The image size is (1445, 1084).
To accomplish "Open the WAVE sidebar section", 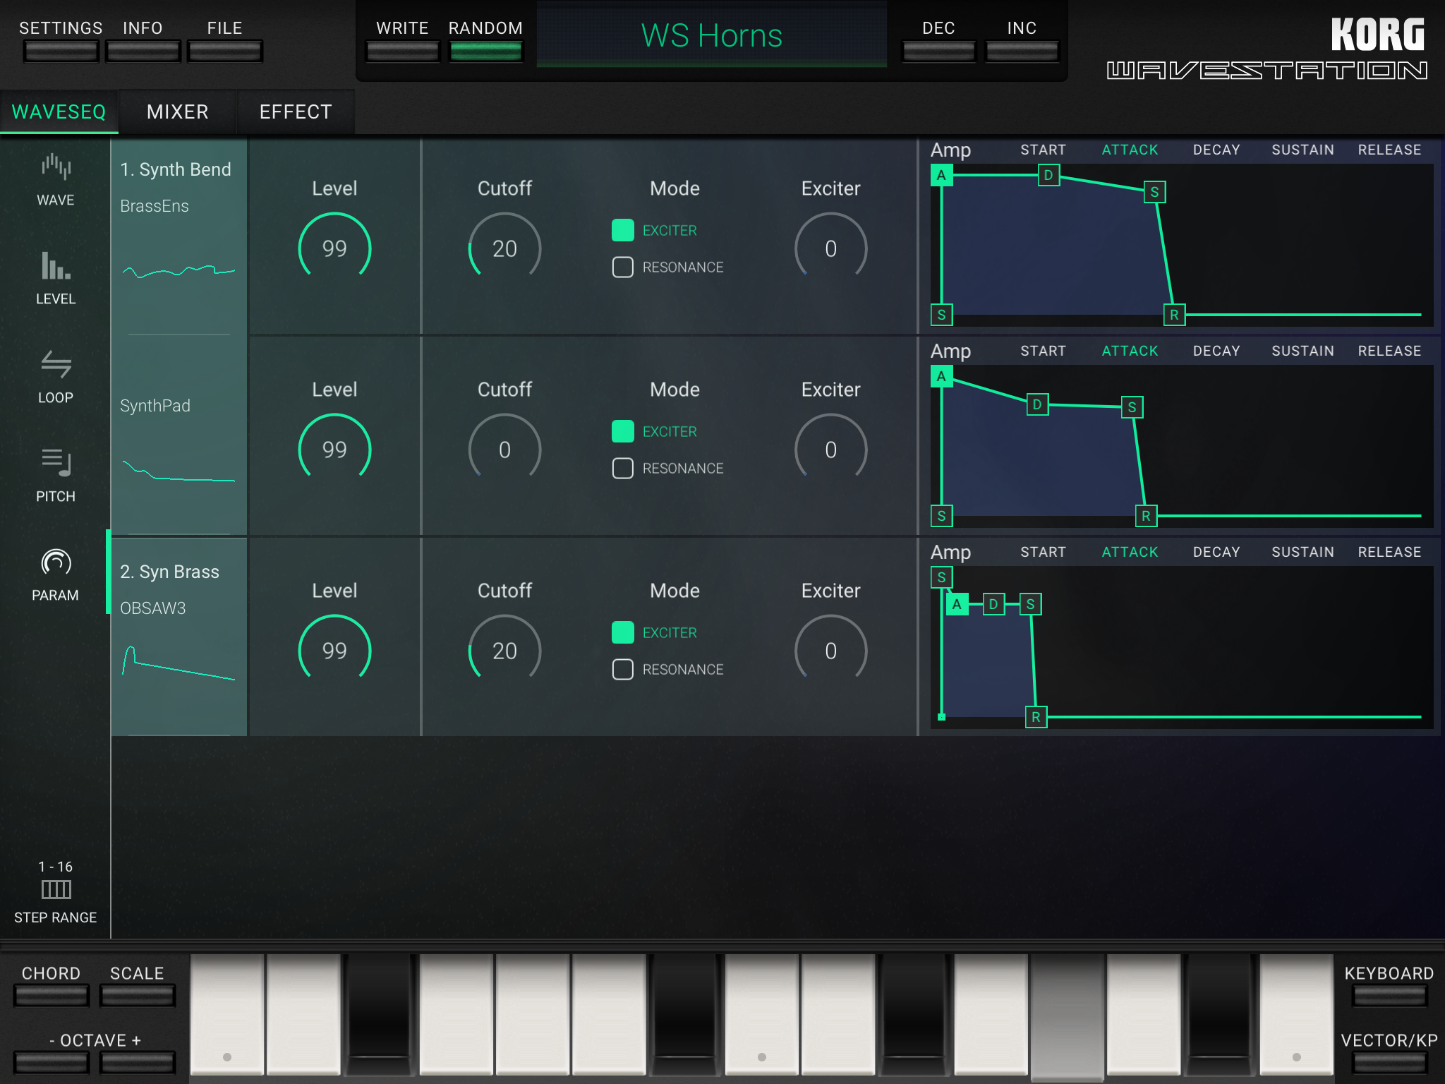I will [55, 180].
